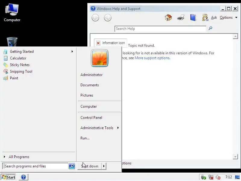The height and width of the screenshot is (181, 241).
Task: Click the Help window title icon
Action: point(93,8)
